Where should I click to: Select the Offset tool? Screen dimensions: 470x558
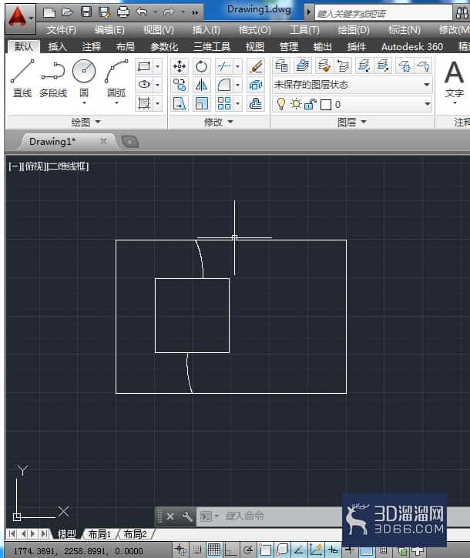[256, 104]
